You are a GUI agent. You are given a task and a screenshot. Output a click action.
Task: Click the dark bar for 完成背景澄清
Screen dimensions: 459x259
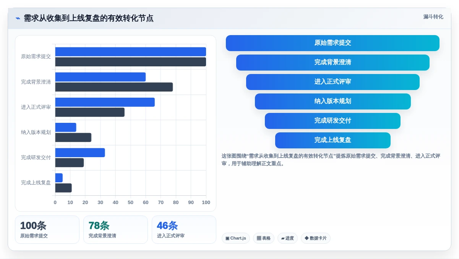coord(114,87)
